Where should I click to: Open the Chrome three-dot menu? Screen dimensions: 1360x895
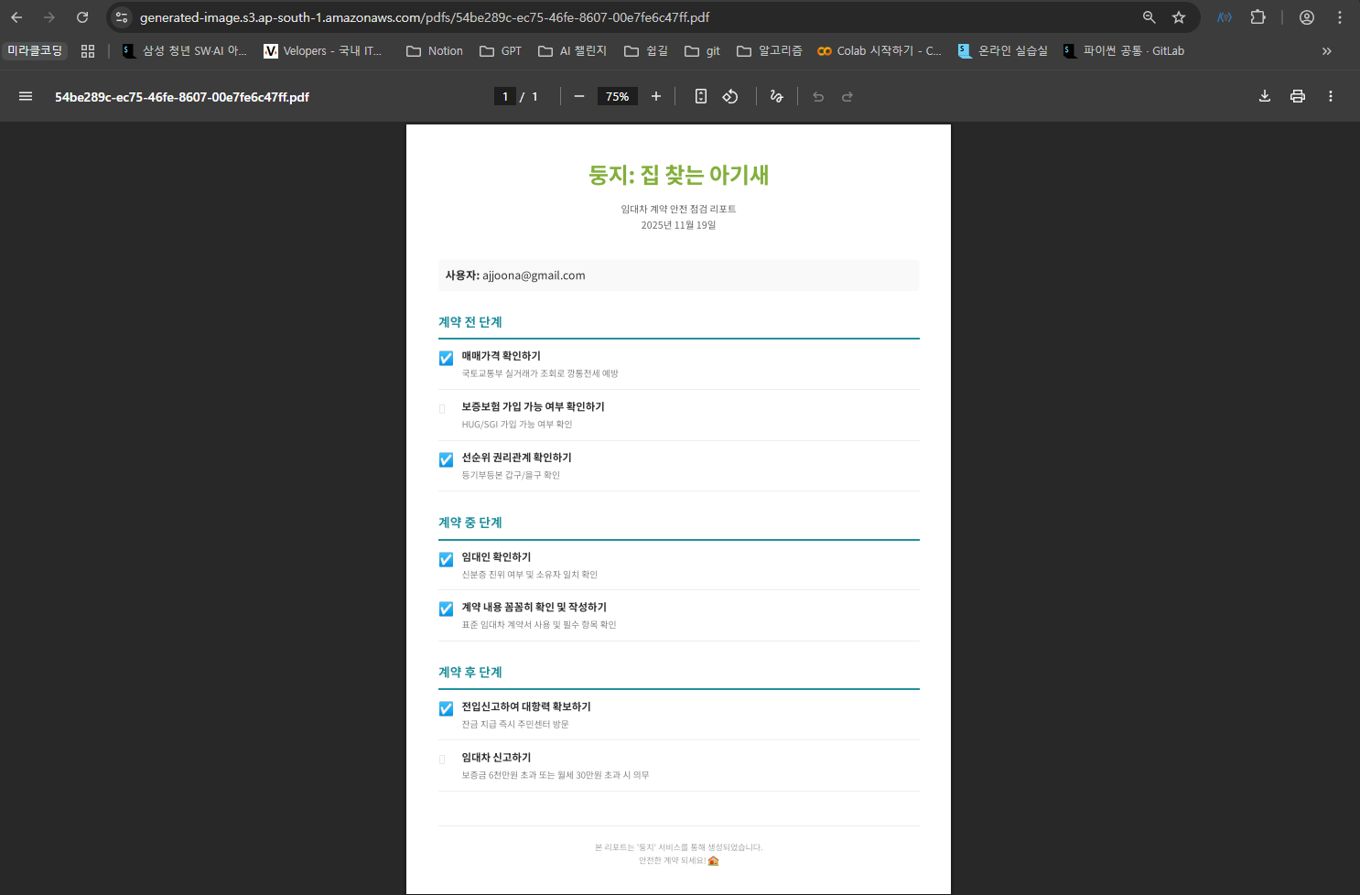click(1340, 17)
